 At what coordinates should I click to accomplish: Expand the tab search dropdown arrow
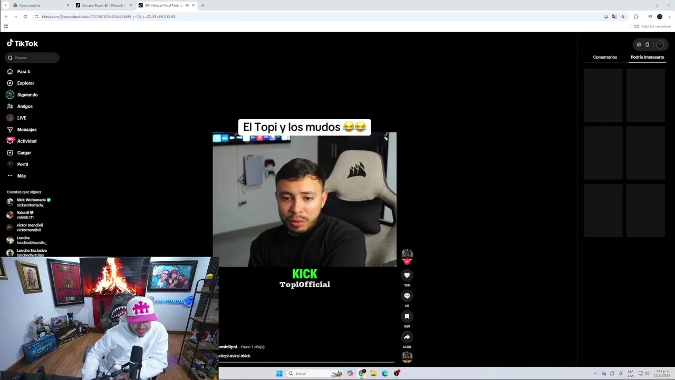click(x=5, y=5)
